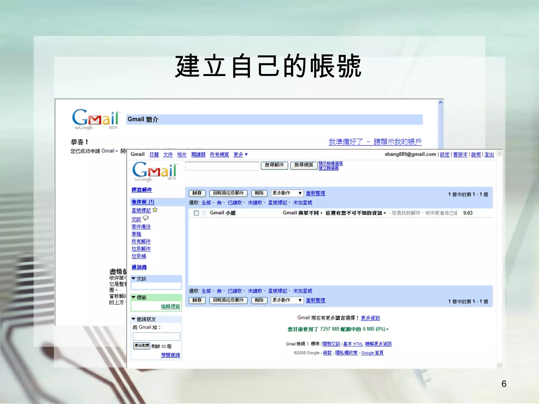The height and width of the screenshot is (404, 539).
Task: Click 預覽邀請 link
Action: [x=171, y=355]
